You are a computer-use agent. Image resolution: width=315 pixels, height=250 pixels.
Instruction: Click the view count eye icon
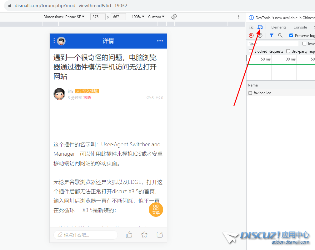148,98
